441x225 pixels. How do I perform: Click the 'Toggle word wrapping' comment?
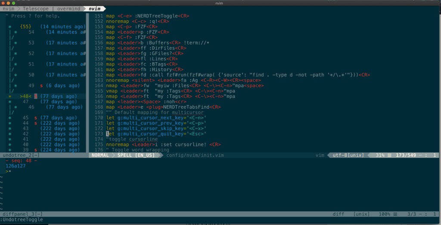(x=140, y=150)
